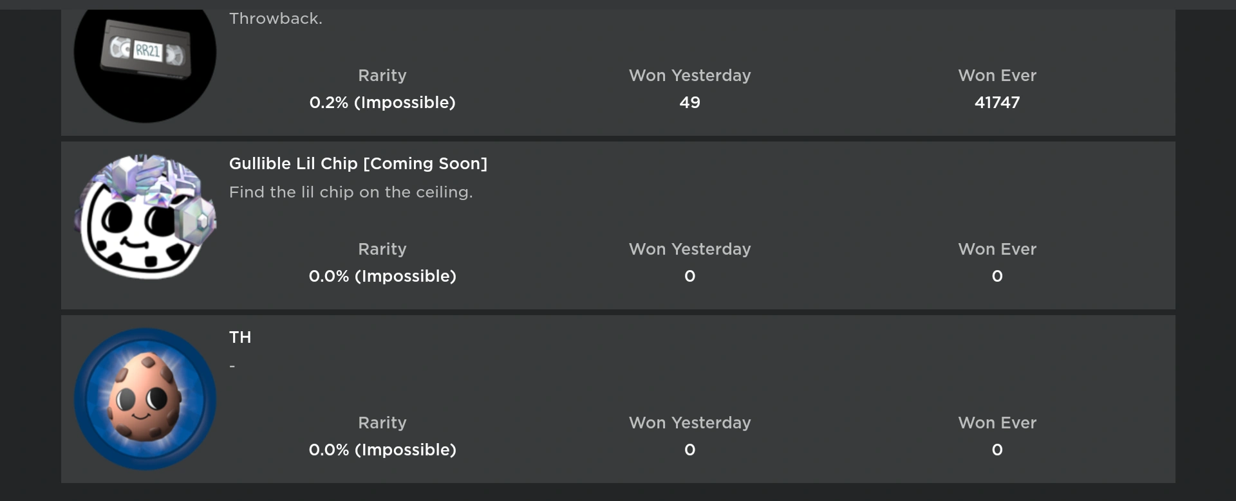Select the 0.2% (Impossible) rarity value

[382, 102]
